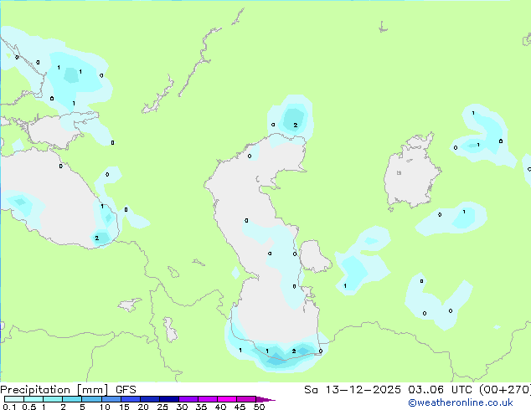This screenshot has height=410, width=531.
Task: Pick the palest 0.1–0.5 mm legend swatch
Action: (14, 399)
